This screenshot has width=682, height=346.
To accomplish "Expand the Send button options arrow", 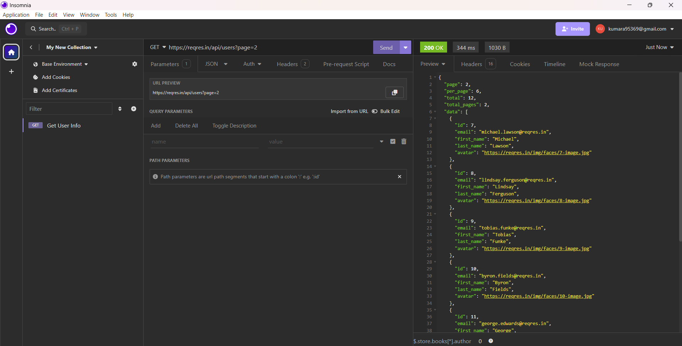I will point(406,47).
